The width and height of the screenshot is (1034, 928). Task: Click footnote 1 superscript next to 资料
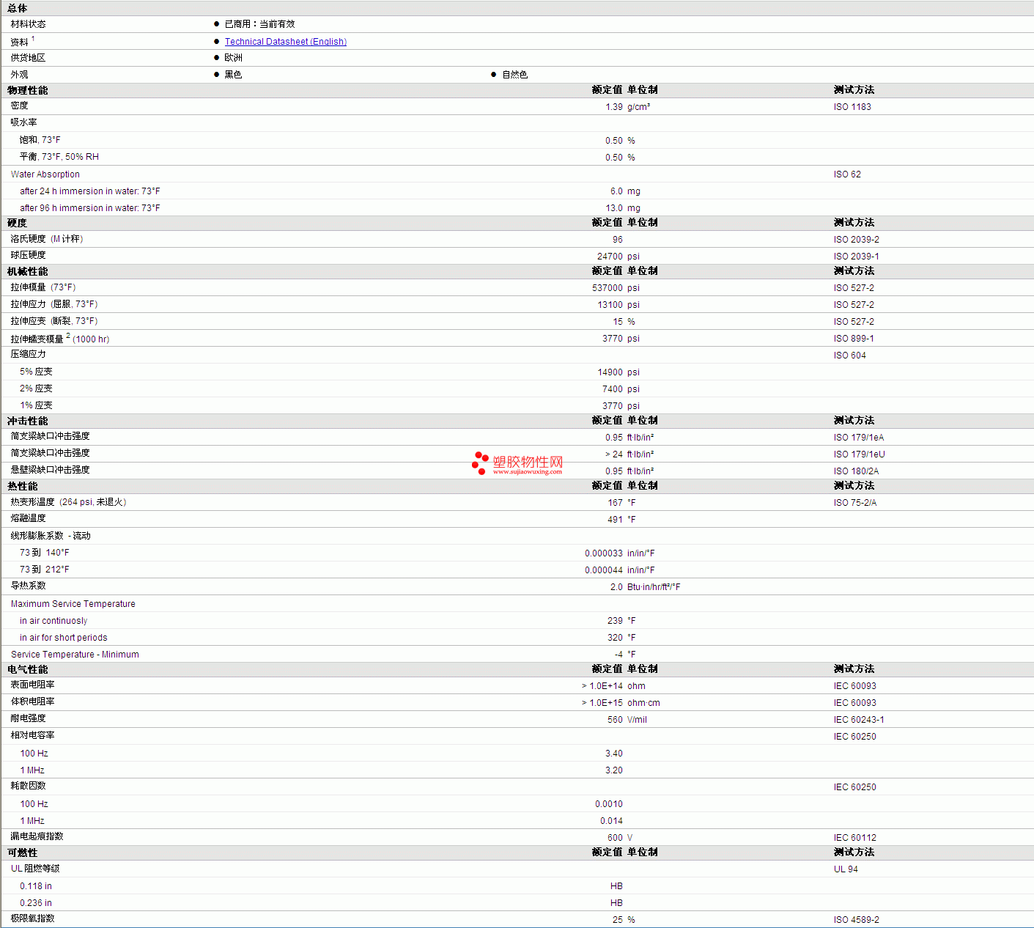(x=33, y=39)
